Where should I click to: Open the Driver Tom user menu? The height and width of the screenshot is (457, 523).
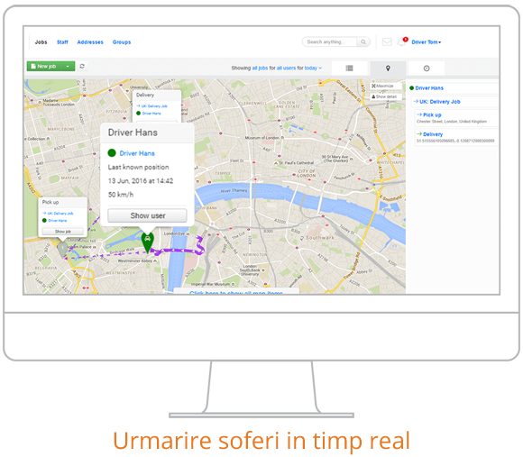(427, 42)
